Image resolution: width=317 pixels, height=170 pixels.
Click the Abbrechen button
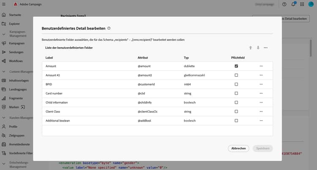click(x=238, y=148)
